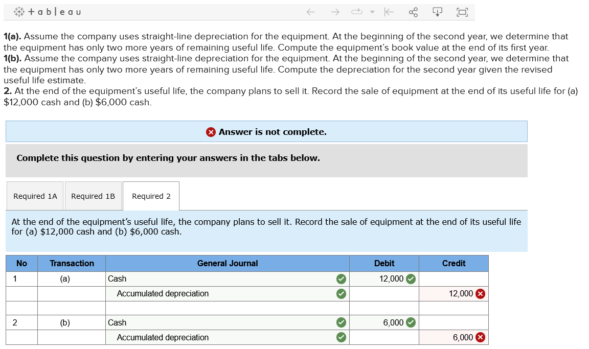
Task: Click the Undo arrow icon
Action: pos(310,11)
